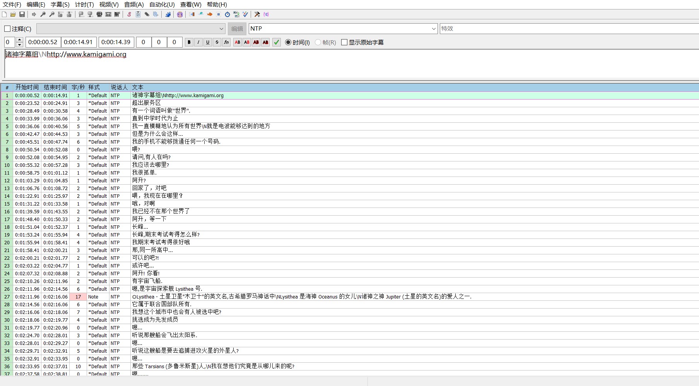Open the 计时(T) menu

84,5
